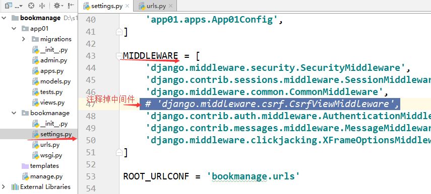Open manage.py in the project tree
Viewport: 431px width, 194px height.
[46, 176]
